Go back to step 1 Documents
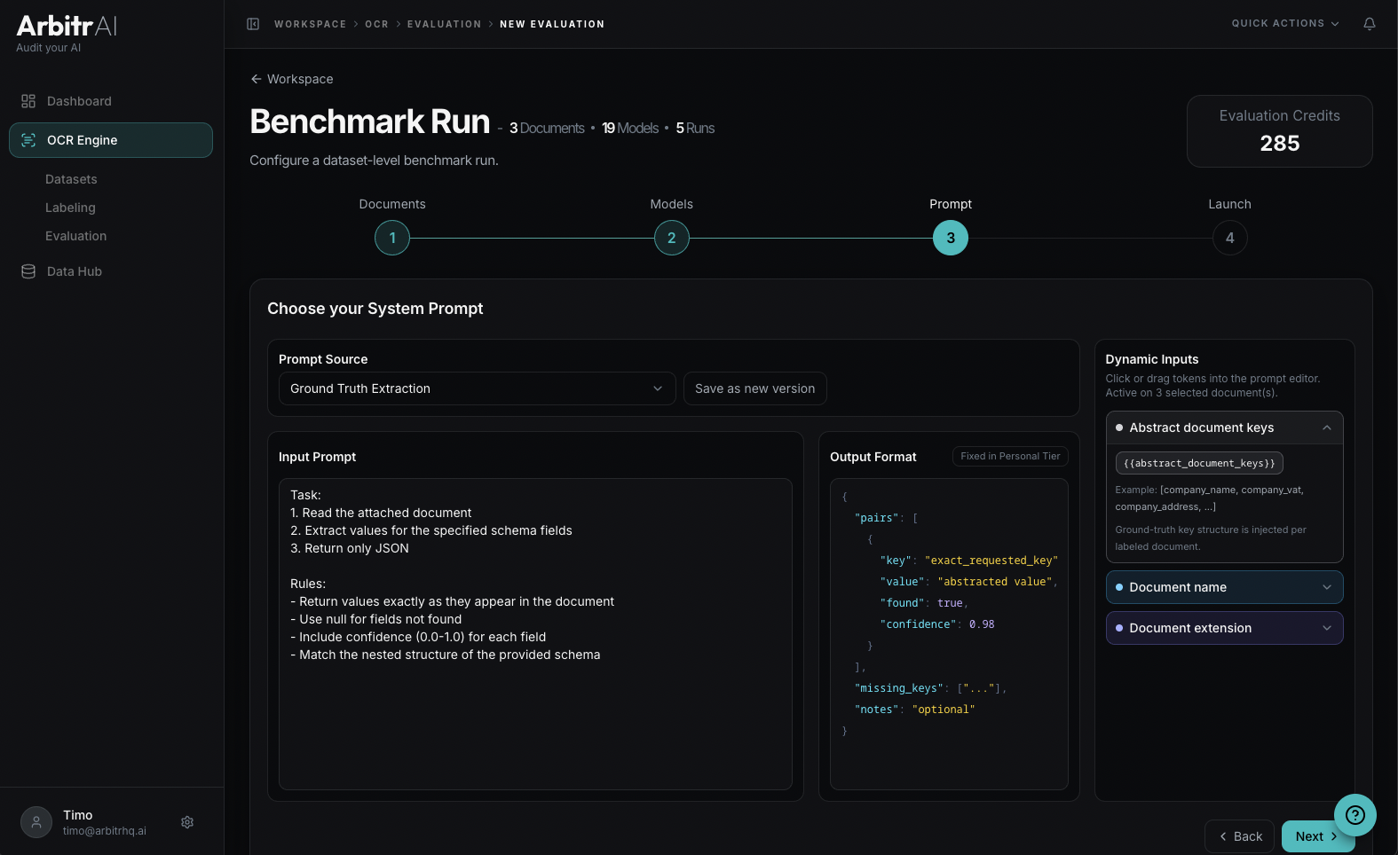Screen dimensions: 1398x855 click(x=392, y=238)
